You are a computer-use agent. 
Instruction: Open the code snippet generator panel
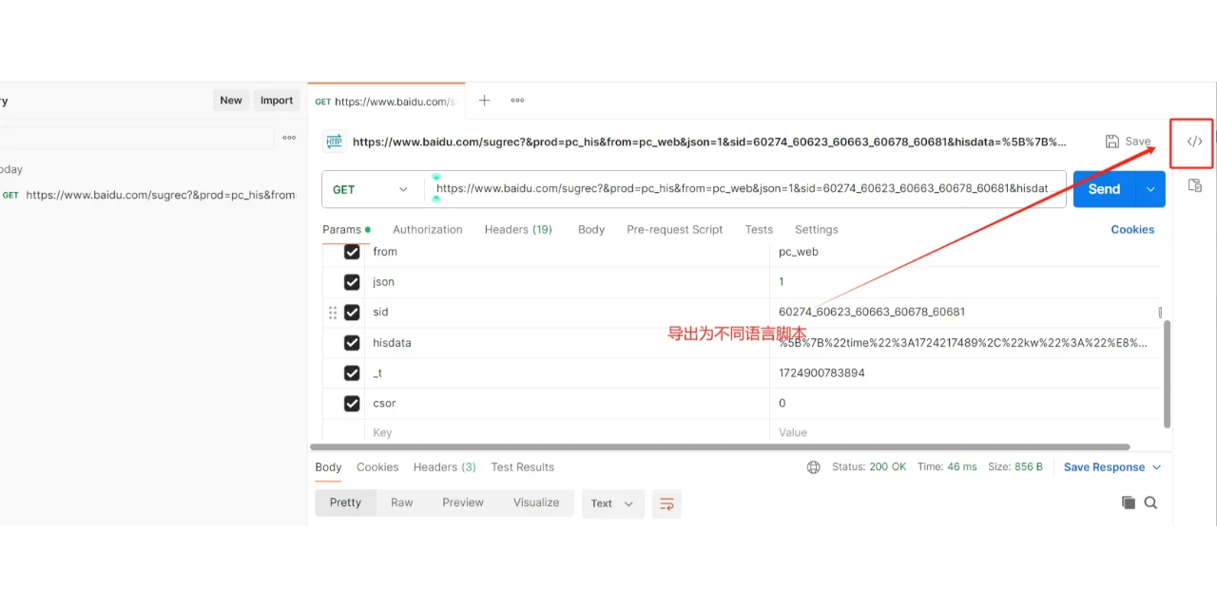click(1193, 142)
